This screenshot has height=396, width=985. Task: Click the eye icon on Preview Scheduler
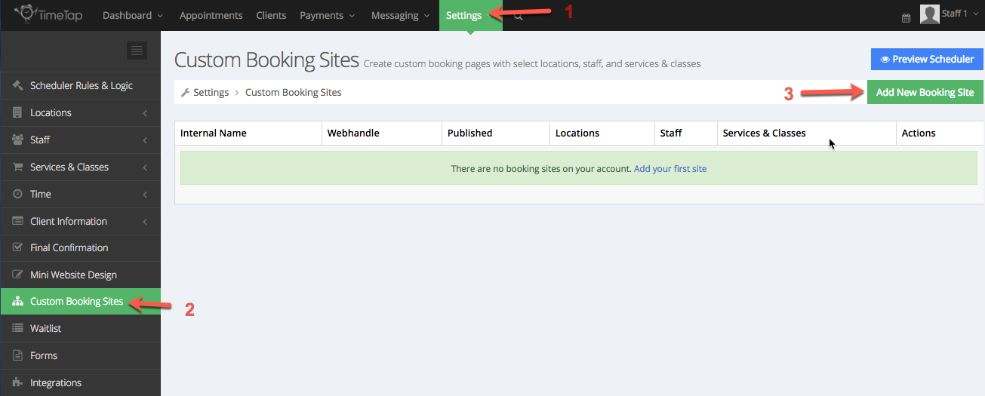click(x=885, y=59)
